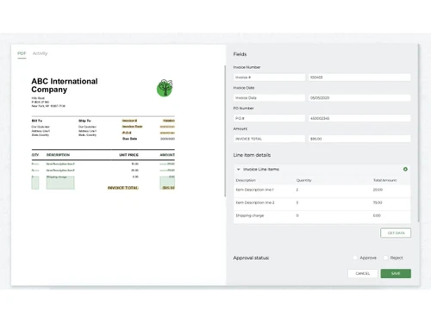Click the PDF viewer vertical scrollbar
Image resolution: width=431 pixels, height=323 pixels.
tap(225, 131)
